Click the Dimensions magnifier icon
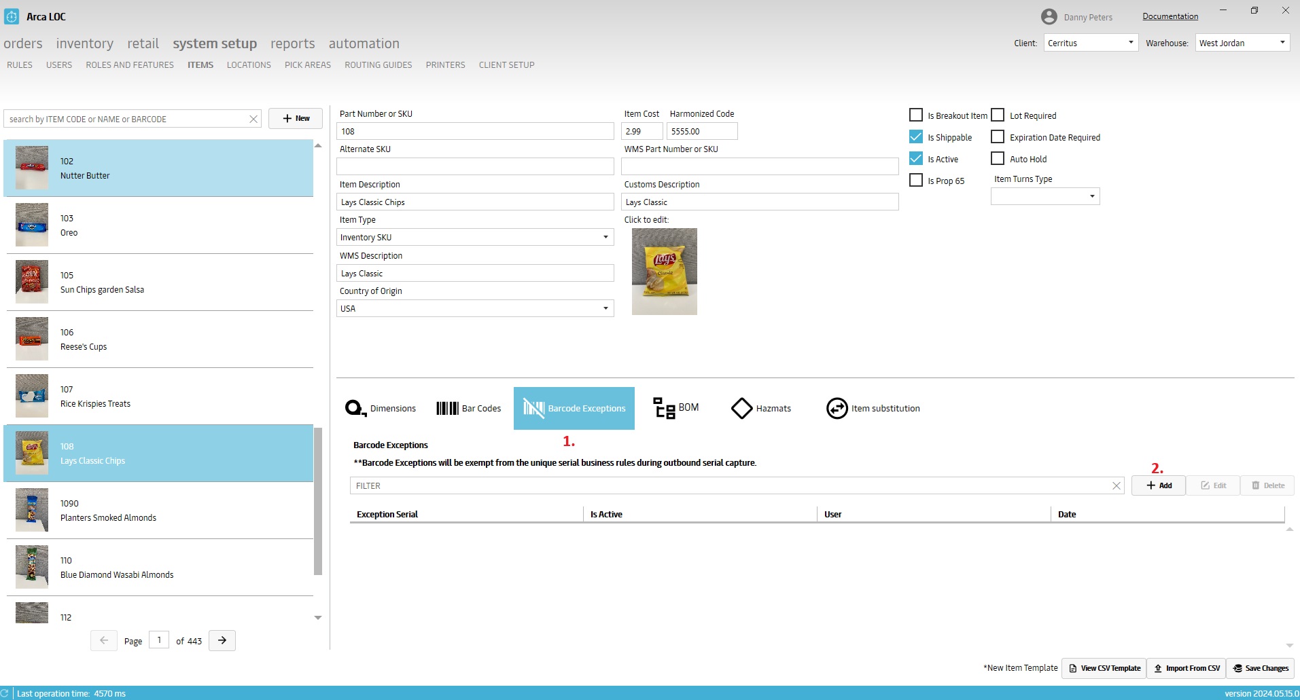This screenshot has width=1300, height=700. [x=355, y=408]
